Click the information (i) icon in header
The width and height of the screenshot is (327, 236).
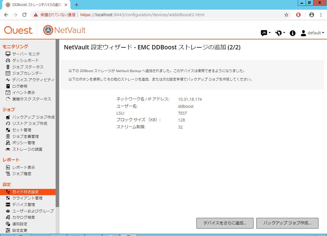(293, 33)
